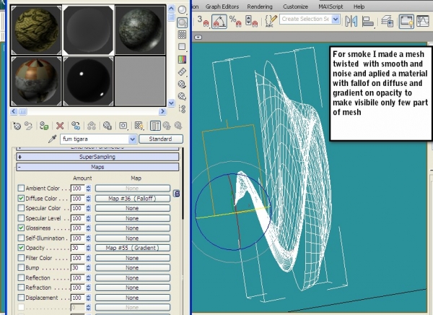Click the Make Unique icon
Viewport: 433px width, 315px height.
click(x=92, y=126)
